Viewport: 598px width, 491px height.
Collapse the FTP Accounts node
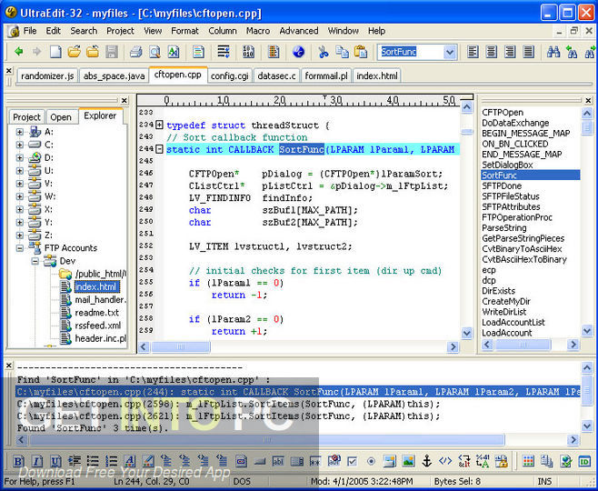click(19, 248)
